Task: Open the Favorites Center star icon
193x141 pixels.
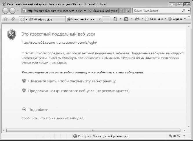Action: tap(5, 19)
